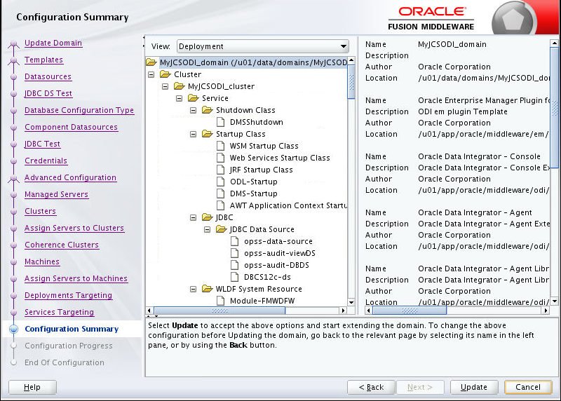
Task: Click the JDBC folder icon
Action: (207, 217)
